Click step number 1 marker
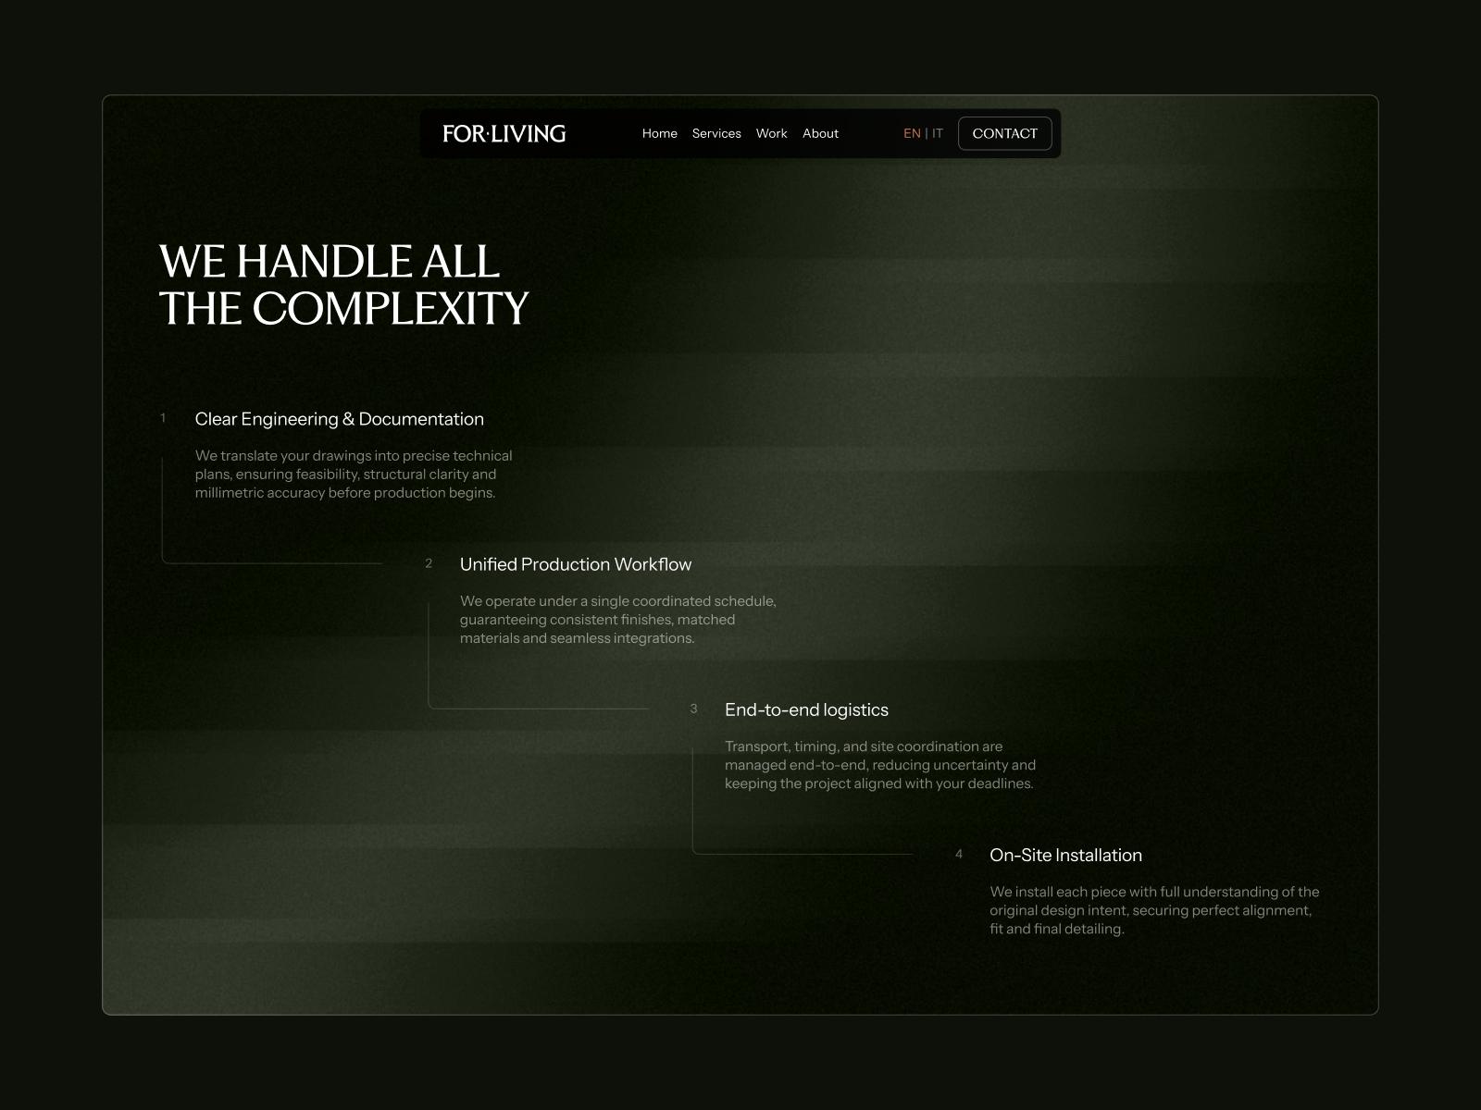 tap(163, 418)
